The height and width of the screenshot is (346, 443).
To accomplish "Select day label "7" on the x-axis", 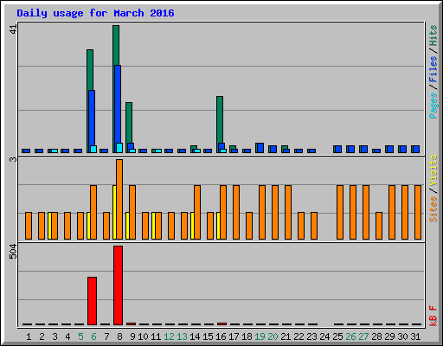I will tap(106, 336).
